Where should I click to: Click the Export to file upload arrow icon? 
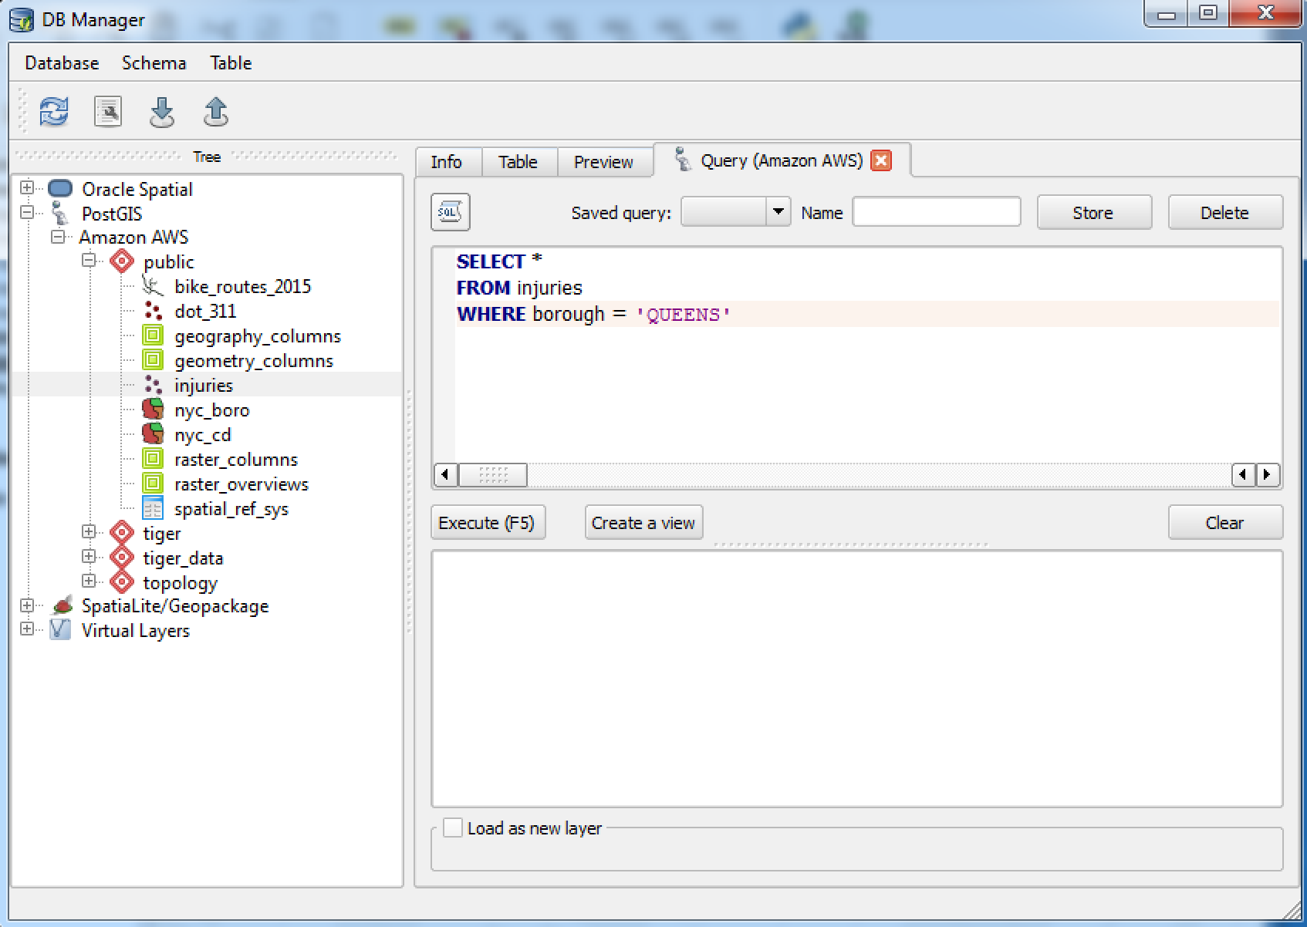(x=216, y=112)
